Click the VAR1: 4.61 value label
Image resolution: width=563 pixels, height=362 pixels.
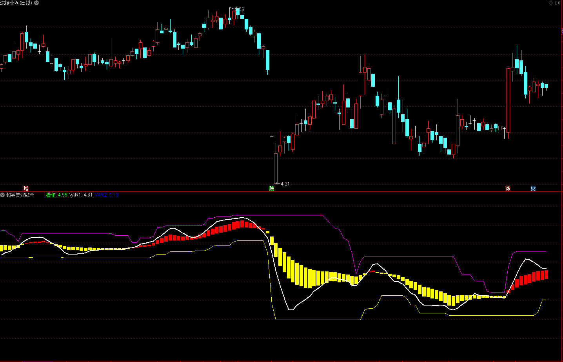coord(81,195)
